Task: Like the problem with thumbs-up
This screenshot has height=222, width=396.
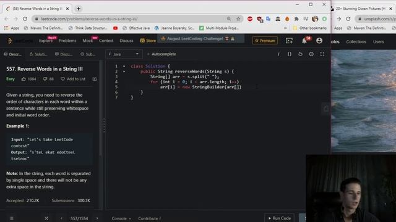Action: (x=24, y=79)
